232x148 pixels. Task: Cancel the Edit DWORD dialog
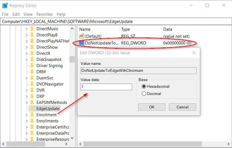[x=183, y=107]
